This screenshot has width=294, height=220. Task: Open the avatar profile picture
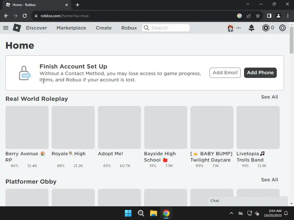click(x=231, y=28)
